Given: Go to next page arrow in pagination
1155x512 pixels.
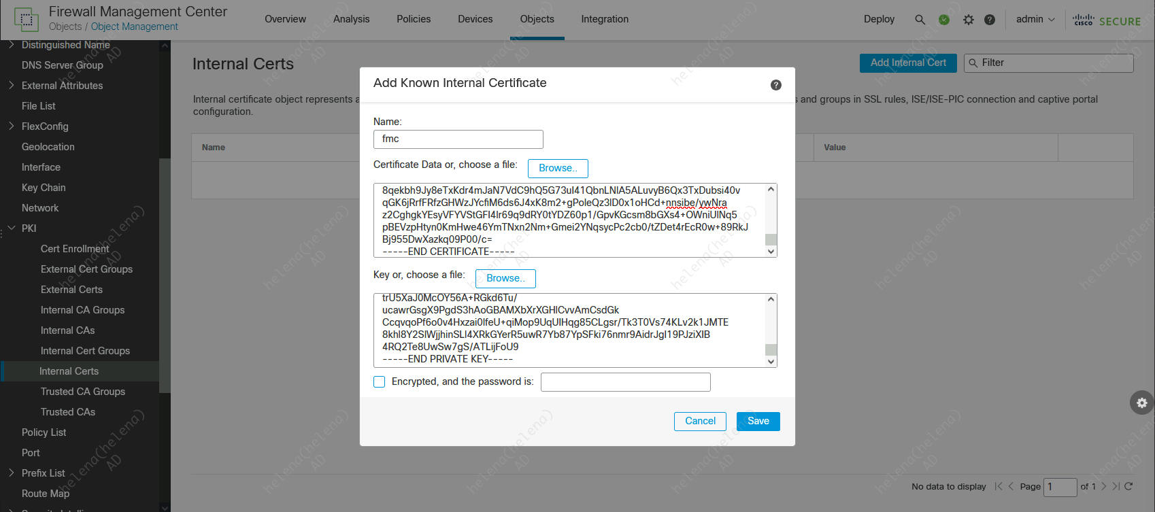Looking at the screenshot, I should [x=1103, y=486].
